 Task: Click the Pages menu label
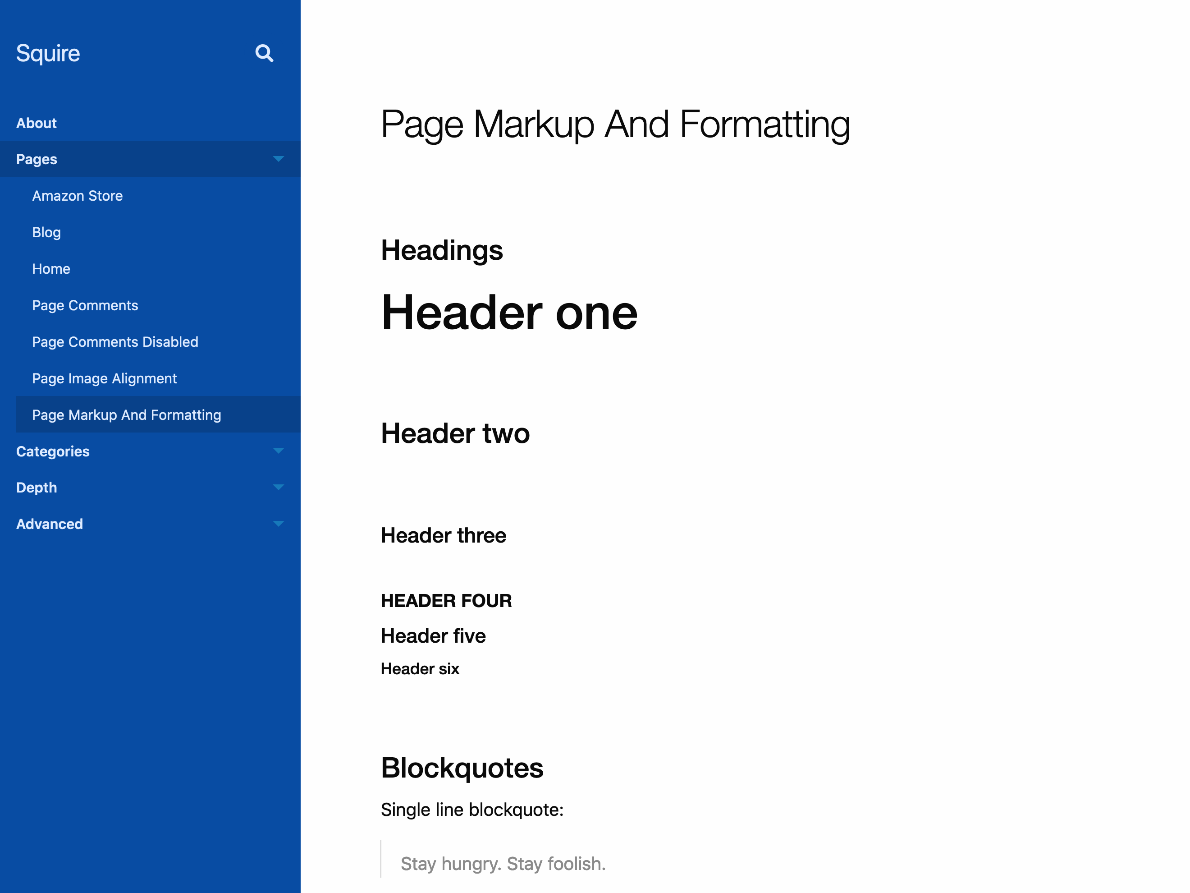(37, 159)
